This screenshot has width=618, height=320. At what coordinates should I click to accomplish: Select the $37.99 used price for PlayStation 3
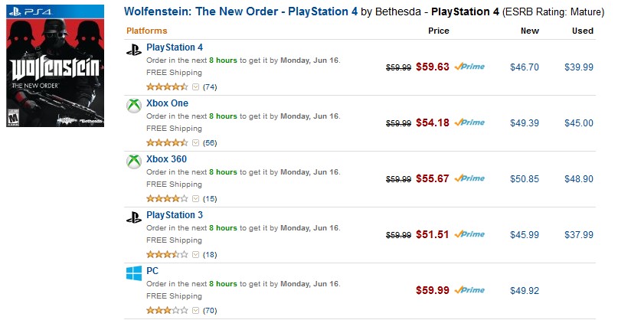tap(579, 235)
